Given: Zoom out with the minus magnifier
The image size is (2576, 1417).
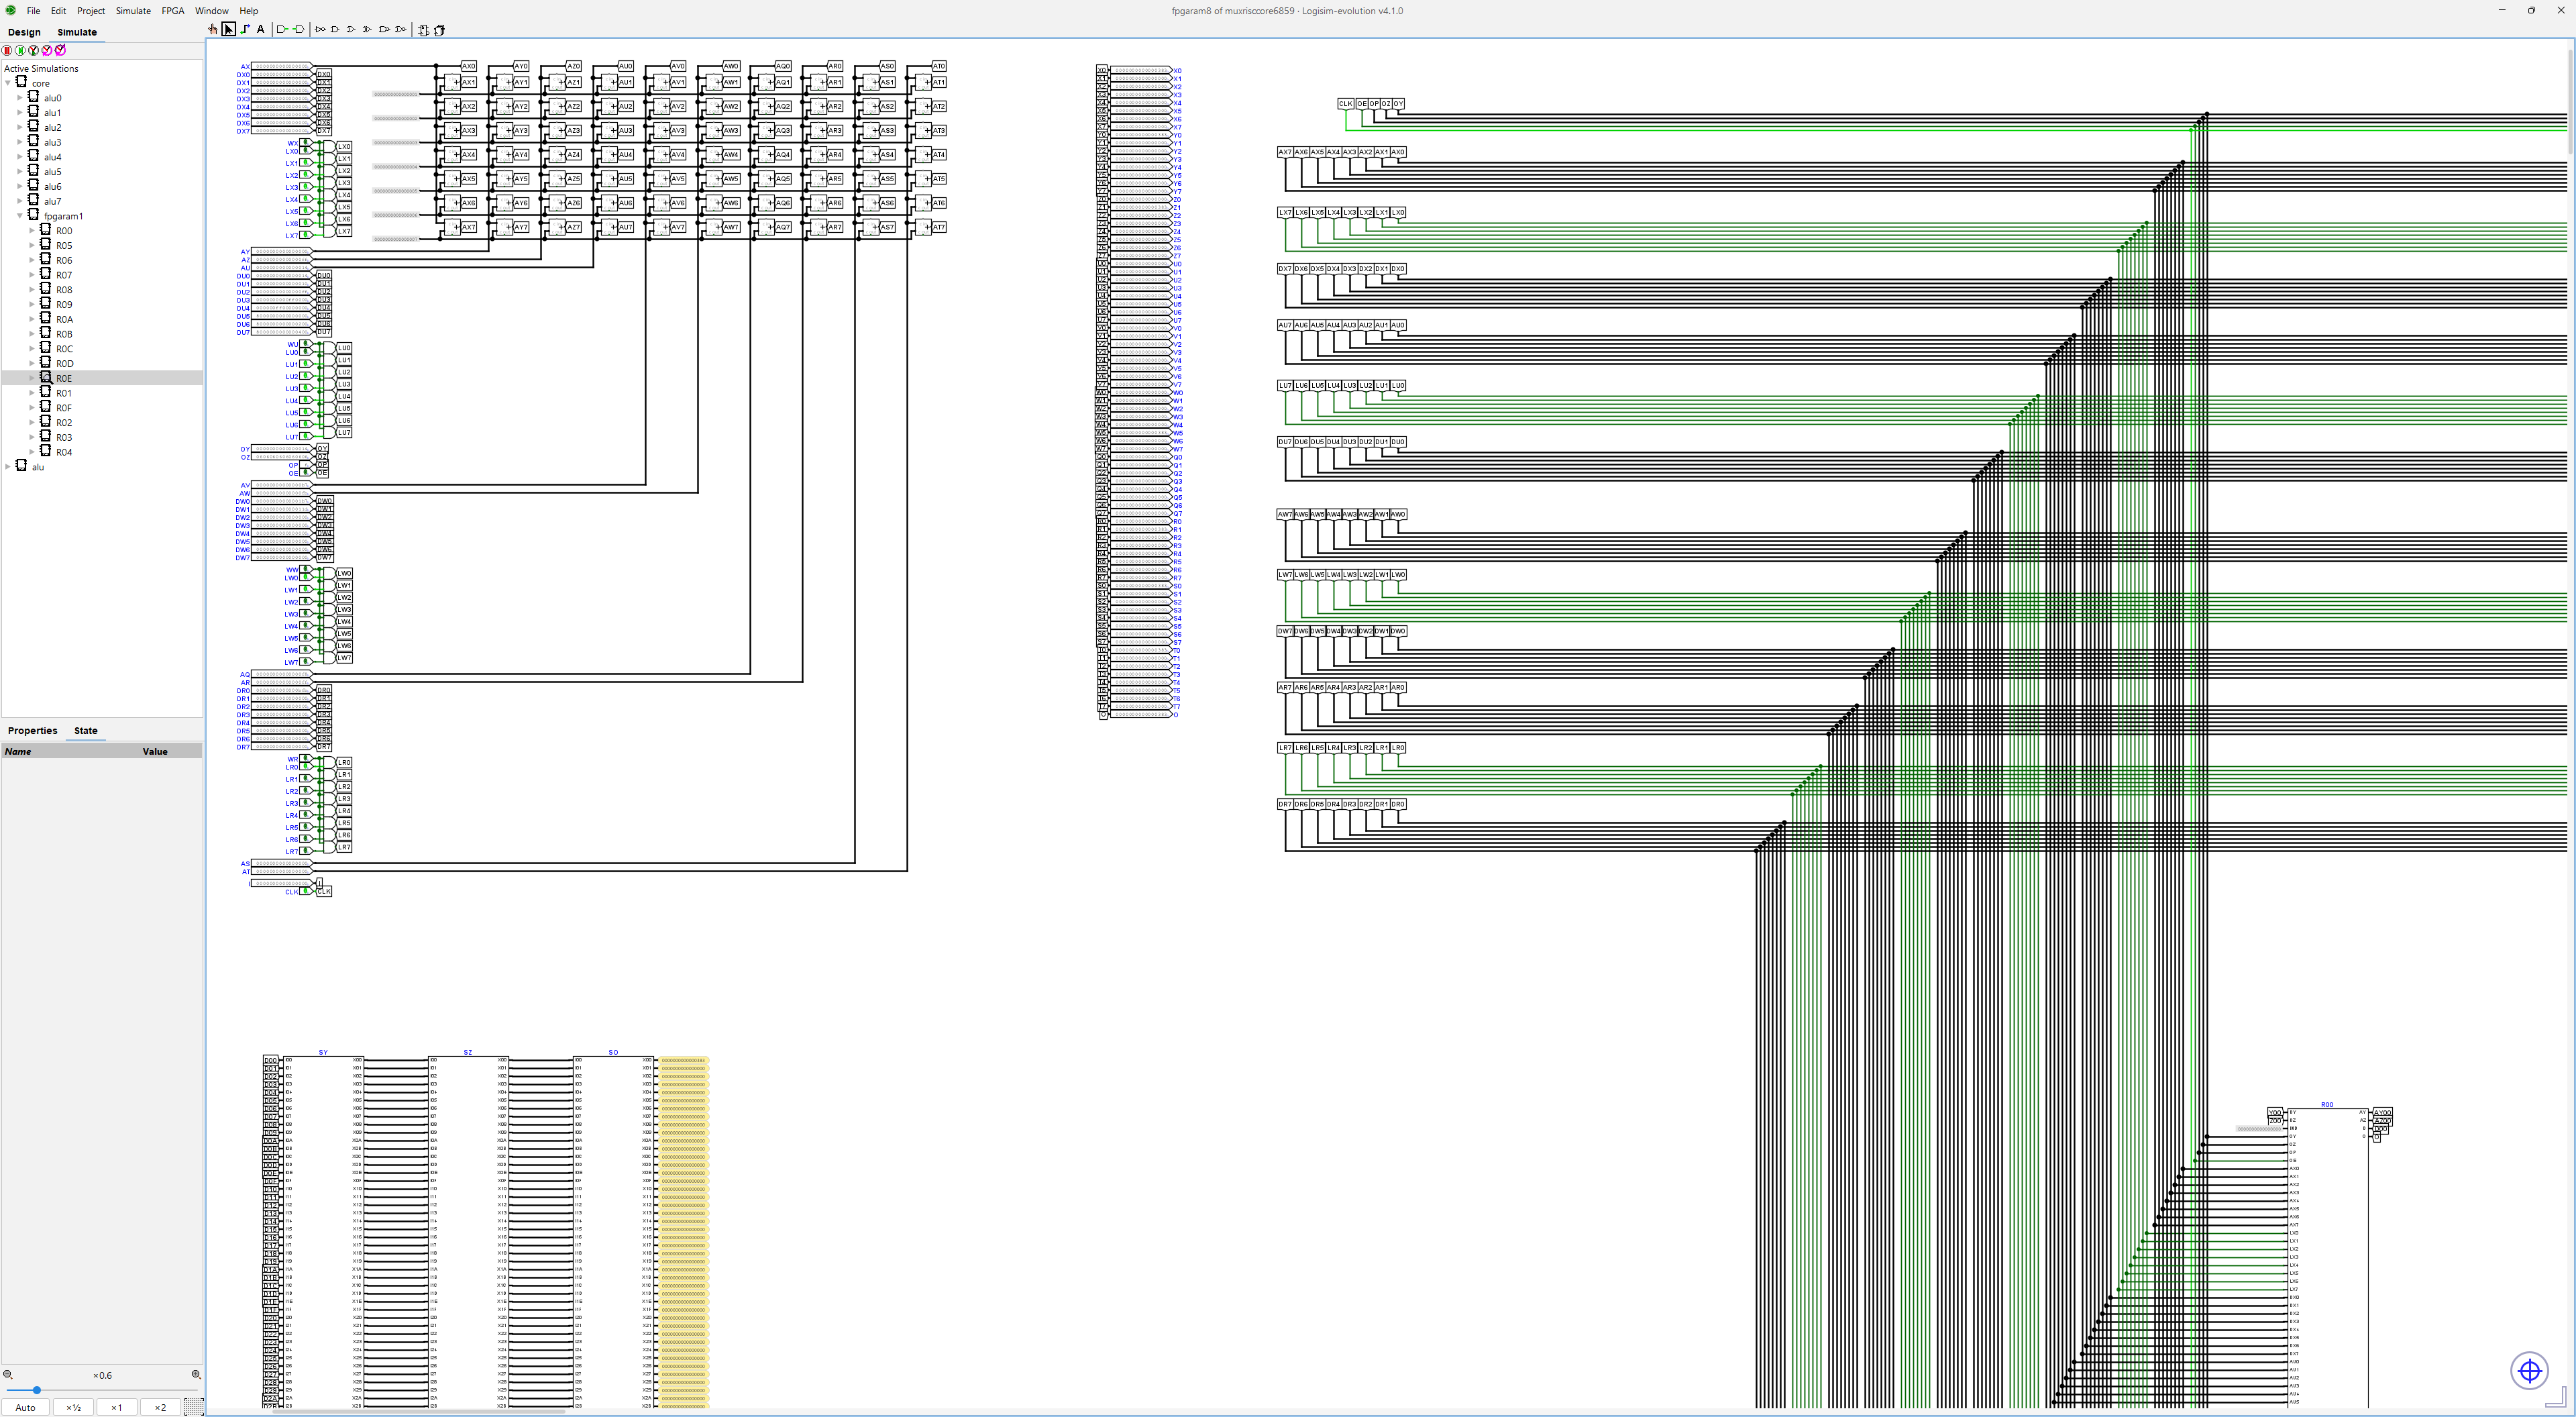Looking at the screenshot, I should click(x=8, y=1375).
